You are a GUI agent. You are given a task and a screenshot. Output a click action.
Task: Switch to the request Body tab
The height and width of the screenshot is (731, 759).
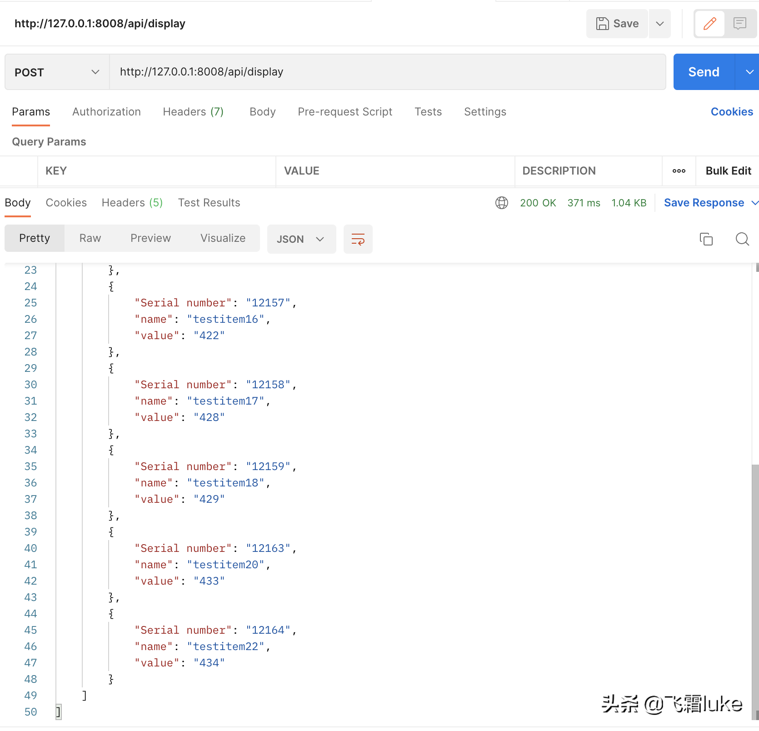263,112
